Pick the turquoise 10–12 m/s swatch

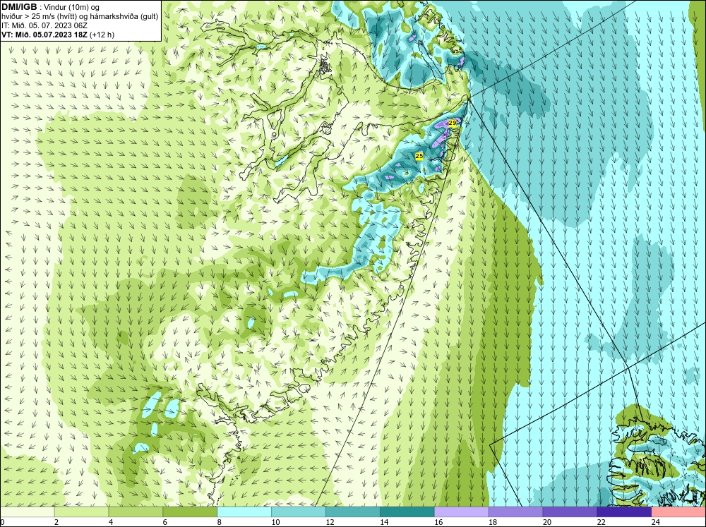[x=299, y=512]
